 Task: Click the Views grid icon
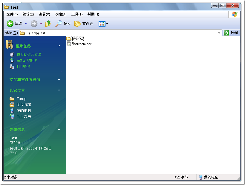coord(102,24)
